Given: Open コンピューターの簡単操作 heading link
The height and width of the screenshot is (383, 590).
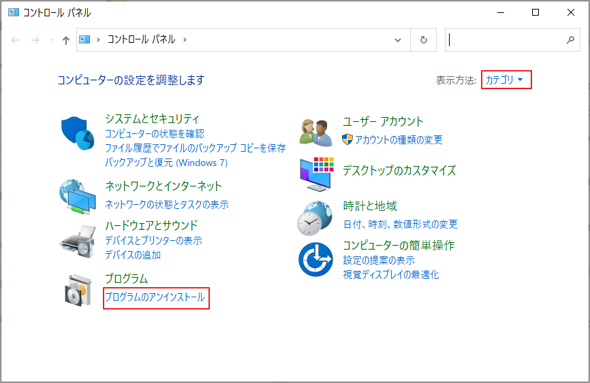Looking at the screenshot, I should tap(399, 246).
